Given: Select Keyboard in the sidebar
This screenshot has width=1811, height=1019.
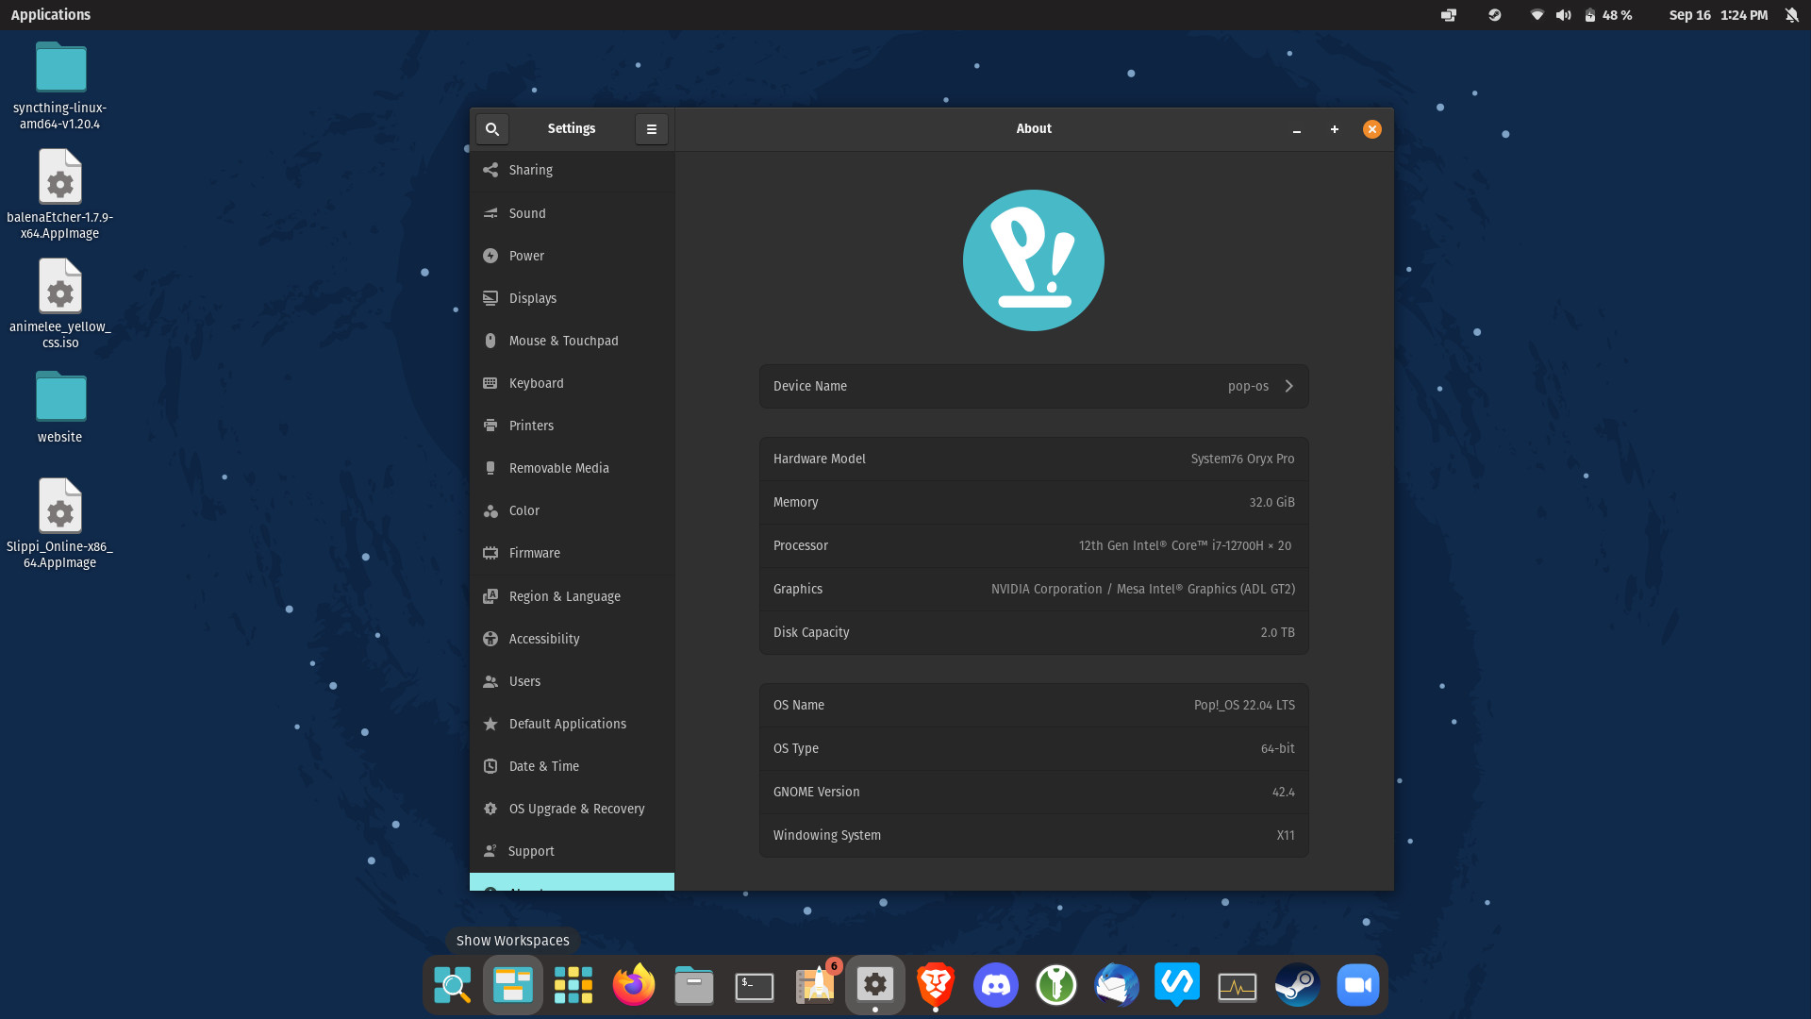Looking at the screenshot, I should click(x=572, y=383).
